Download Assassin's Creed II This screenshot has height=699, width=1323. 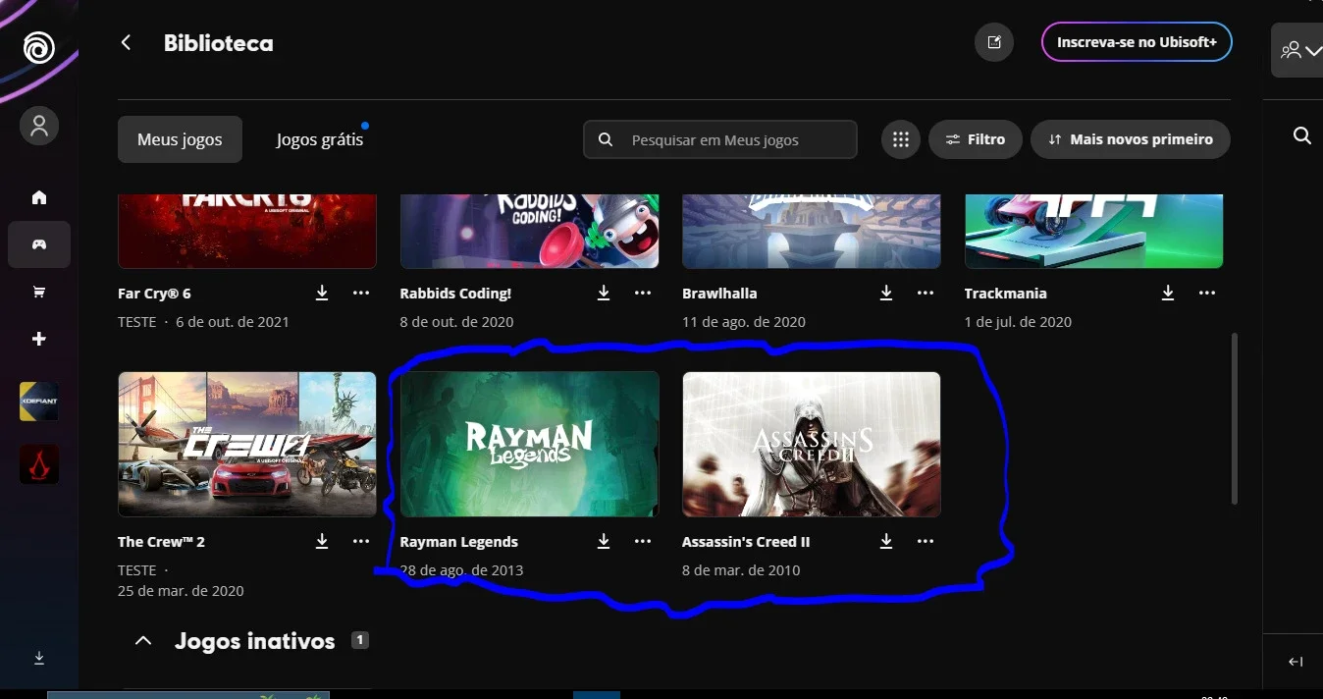886,541
